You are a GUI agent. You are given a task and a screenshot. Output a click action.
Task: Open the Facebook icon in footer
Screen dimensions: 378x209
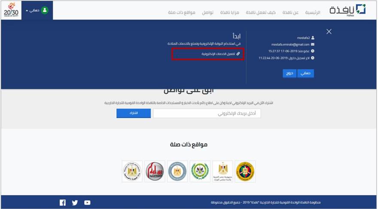pos(63,203)
